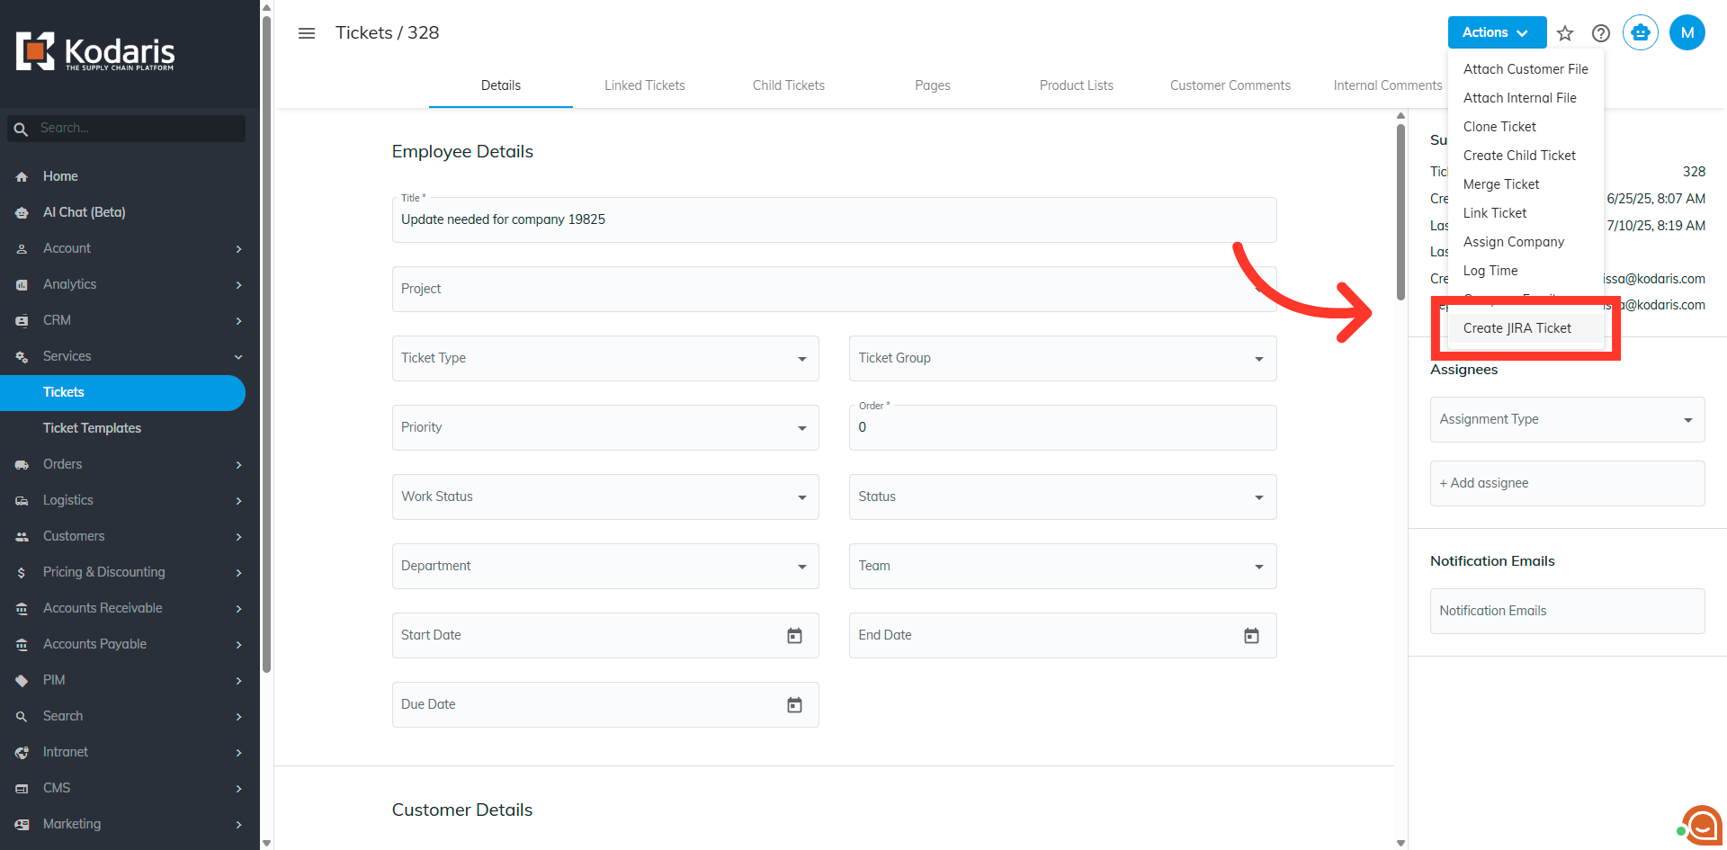
Task: Expand the Accounts Receivable sidebar section
Action: pos(238,609)
